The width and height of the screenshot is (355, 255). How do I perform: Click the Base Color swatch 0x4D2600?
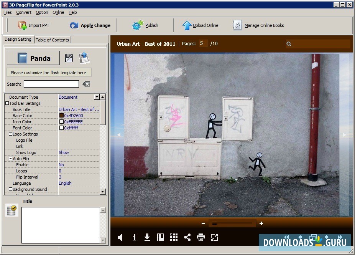point(61,116)
